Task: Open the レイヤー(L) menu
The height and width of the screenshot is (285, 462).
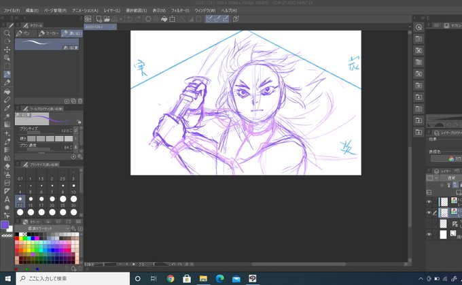Action: click(x=112, y=10)
